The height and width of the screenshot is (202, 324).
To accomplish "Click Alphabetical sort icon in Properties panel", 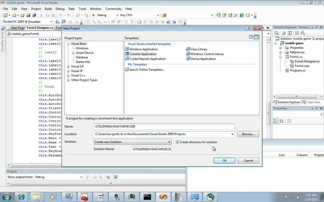I will point(282,121).
